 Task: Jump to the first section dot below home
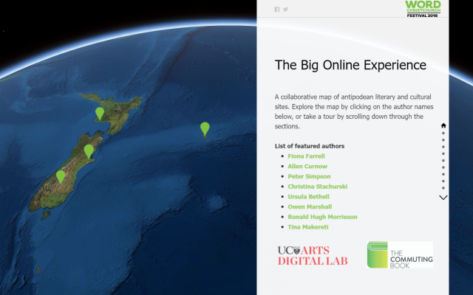pos(443,133)
